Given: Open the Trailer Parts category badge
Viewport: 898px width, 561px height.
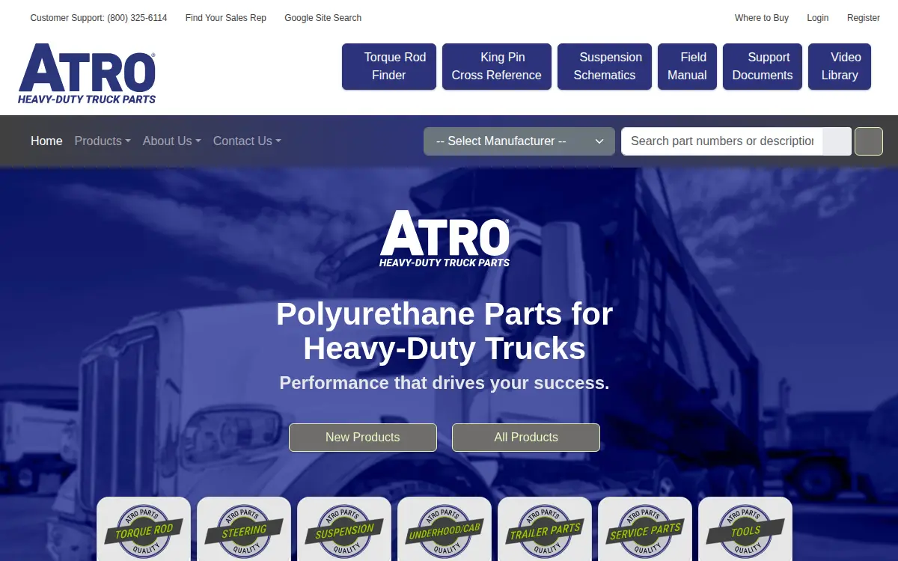Looking at the screenshot, I should click(545, 529).
